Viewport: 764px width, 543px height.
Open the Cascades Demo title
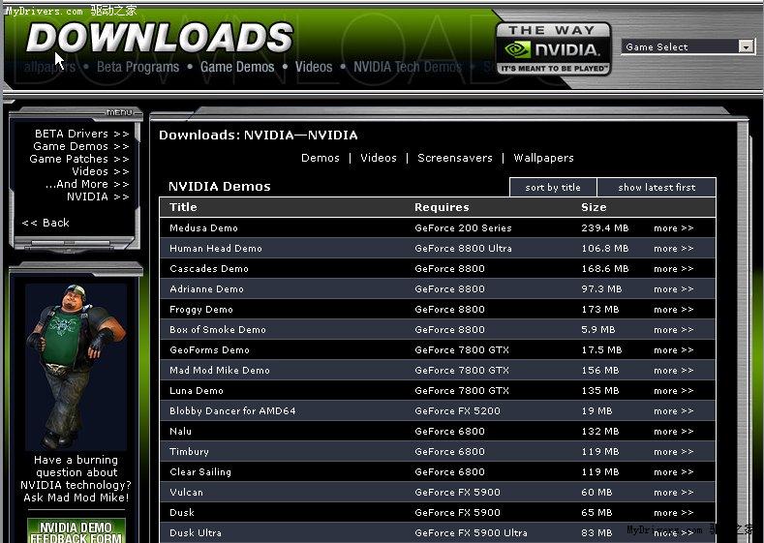209,269
